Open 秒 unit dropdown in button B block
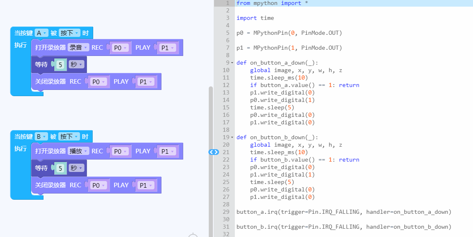This screenshot has width=473, height=237. pos(76,168)
